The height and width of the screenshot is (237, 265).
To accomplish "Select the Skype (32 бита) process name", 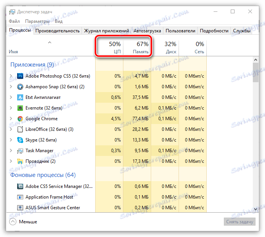I will coord(41,140).
